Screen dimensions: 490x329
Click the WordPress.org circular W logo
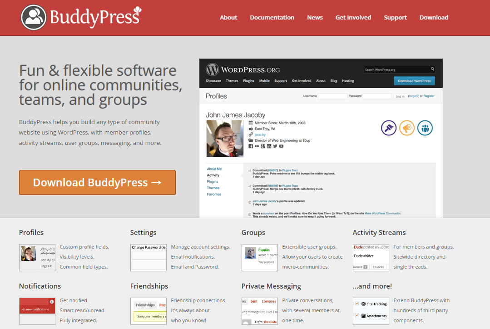pos(212,70)
